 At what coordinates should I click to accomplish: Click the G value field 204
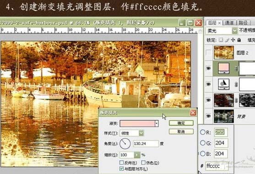click(221, 143)
